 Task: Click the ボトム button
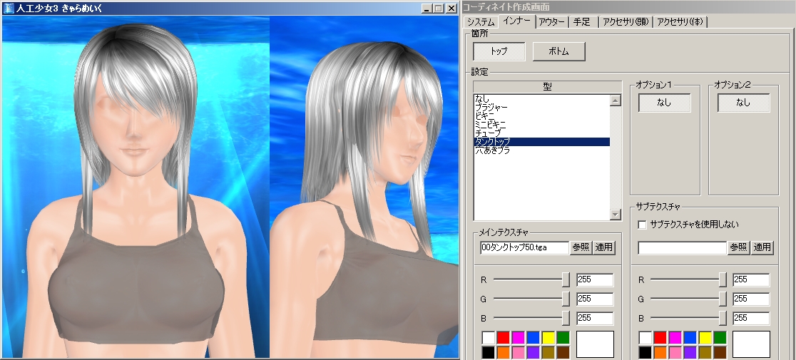coord(558,51)
